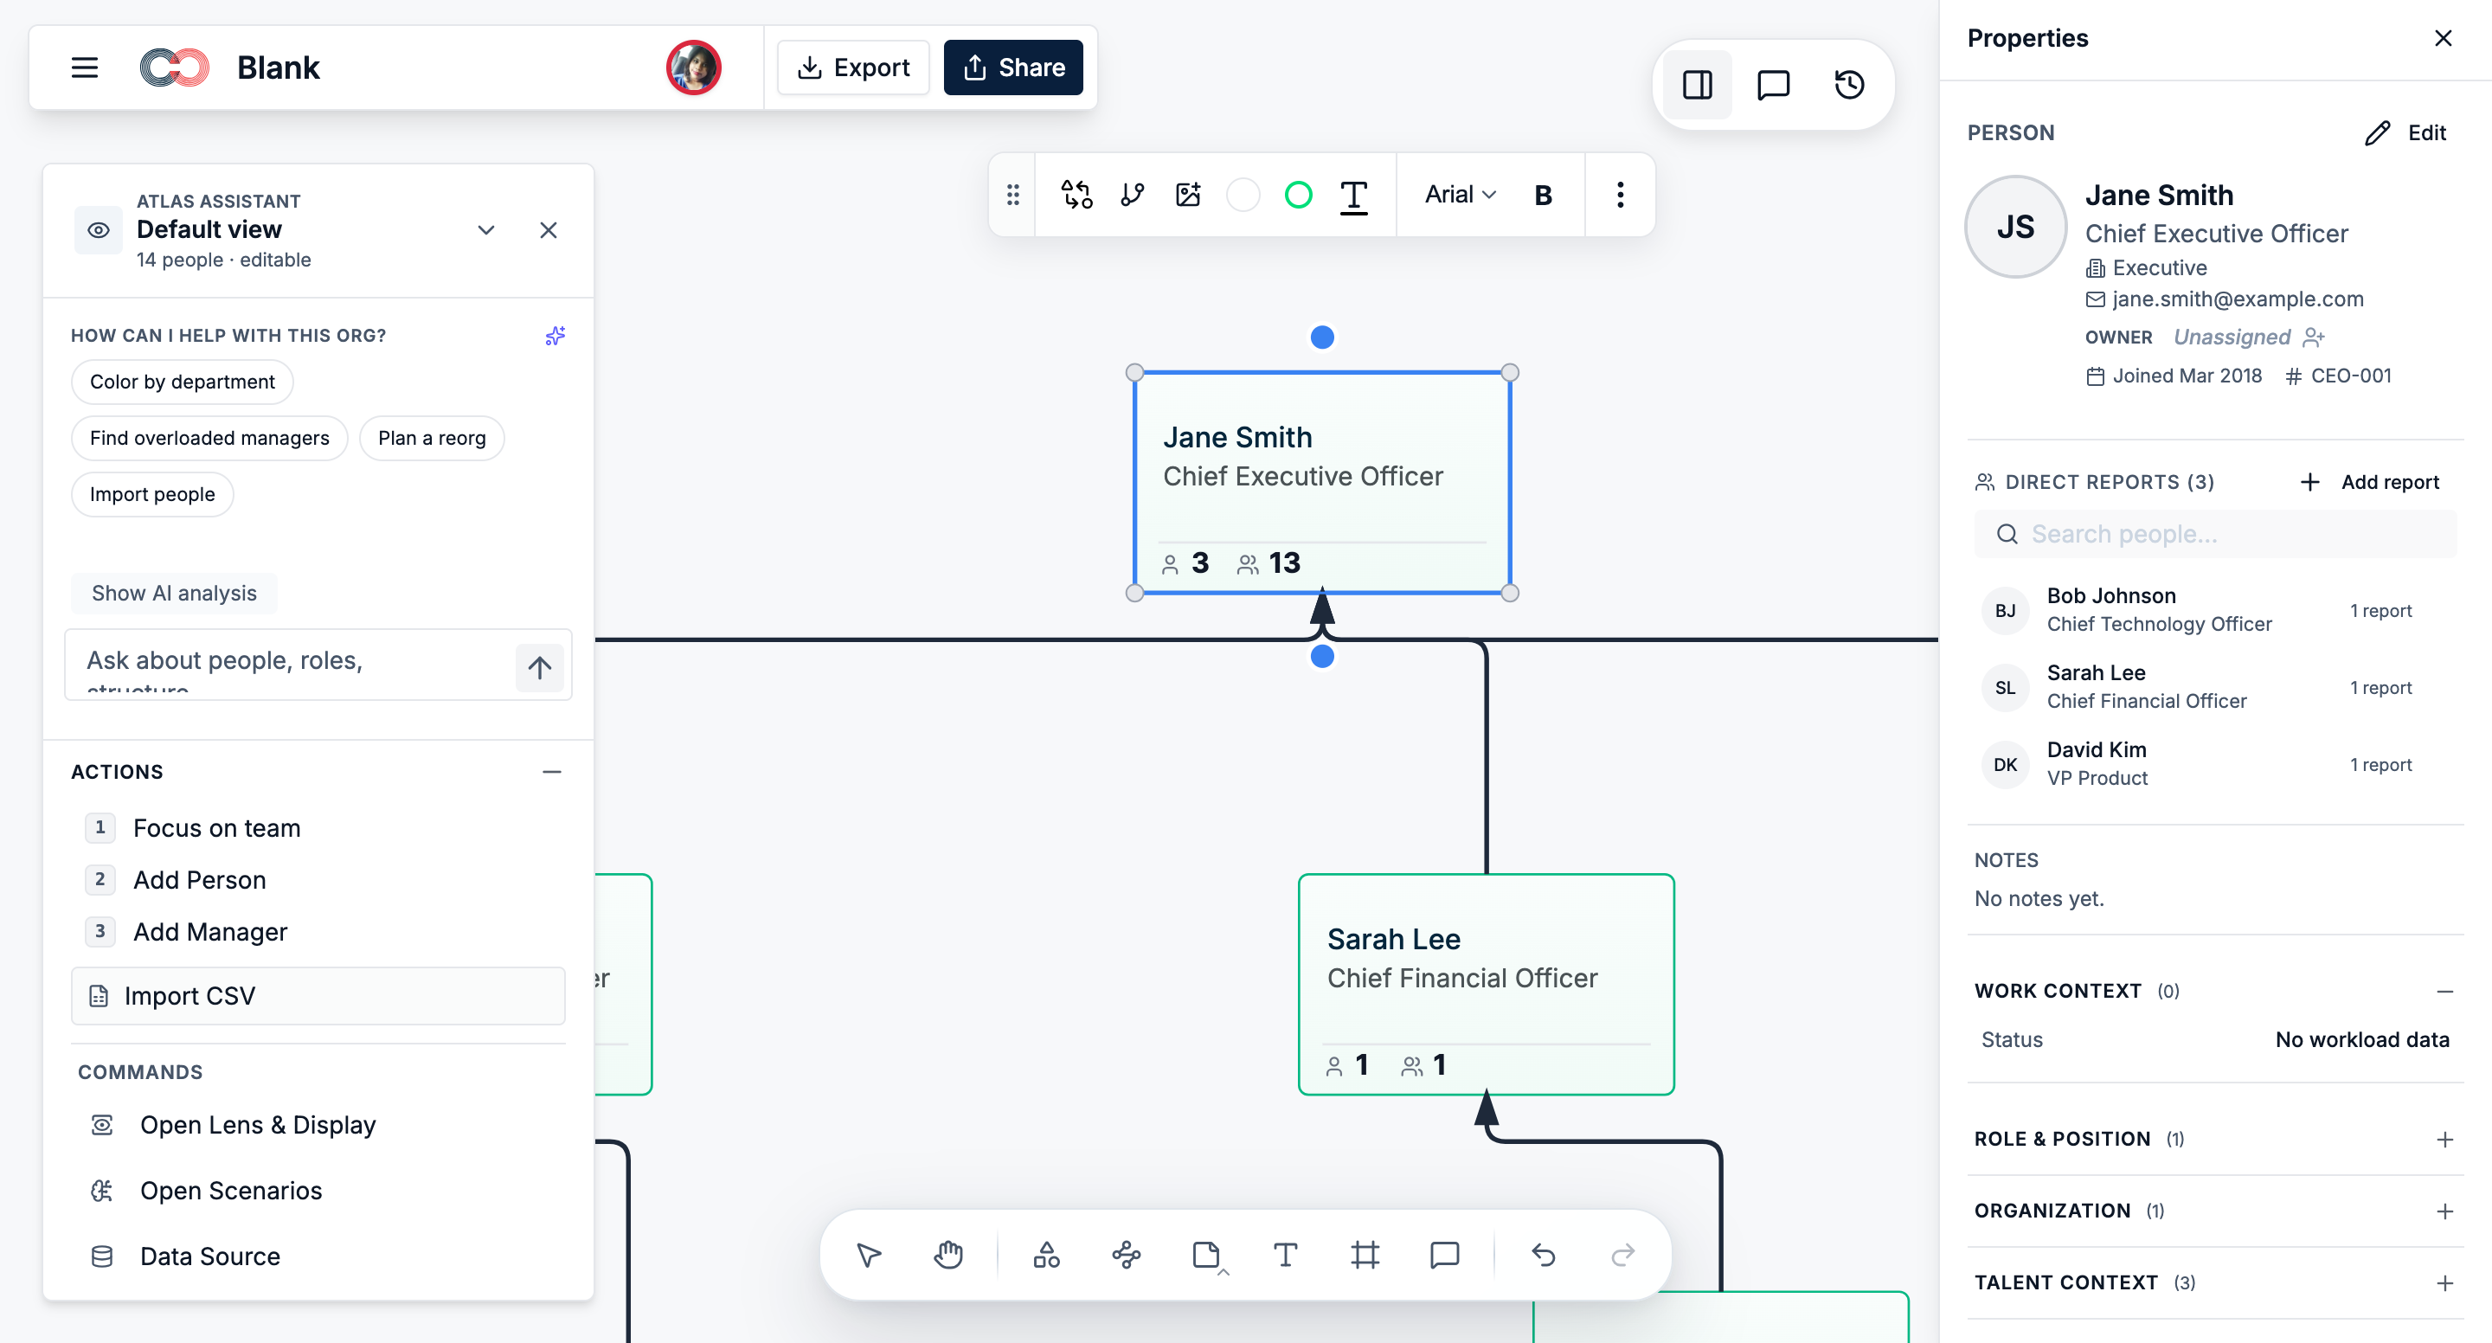Expand the Role & Position section
The width and height of the screenshot is (2492, 1343).
coord(2444,1140)
